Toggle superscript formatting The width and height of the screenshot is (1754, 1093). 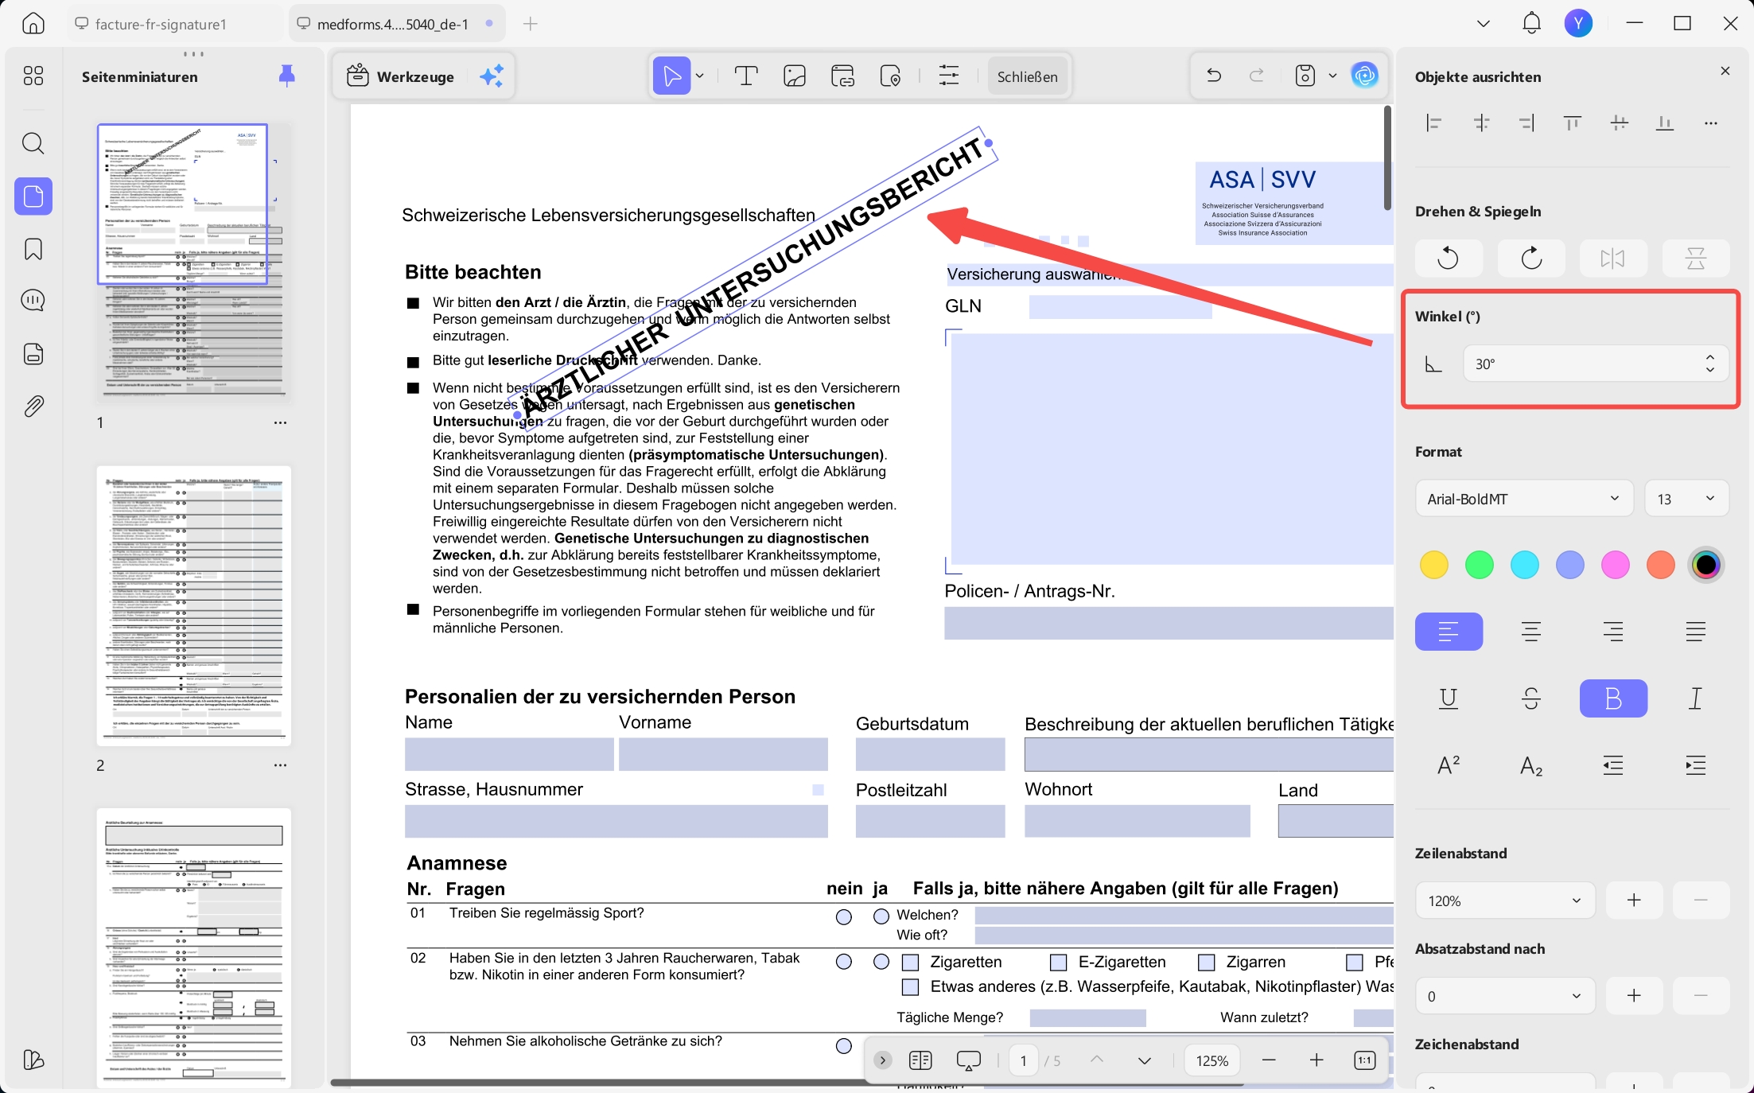point(1449,765)
